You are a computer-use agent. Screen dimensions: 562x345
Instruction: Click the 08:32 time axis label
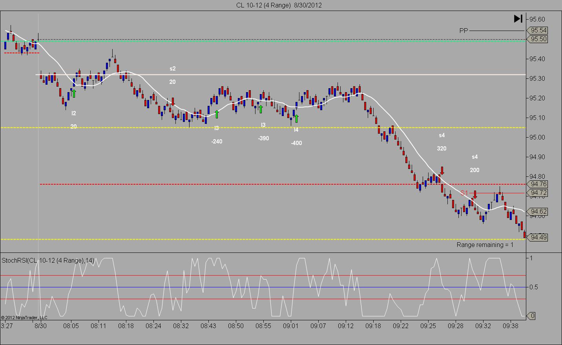click(181, 326)
